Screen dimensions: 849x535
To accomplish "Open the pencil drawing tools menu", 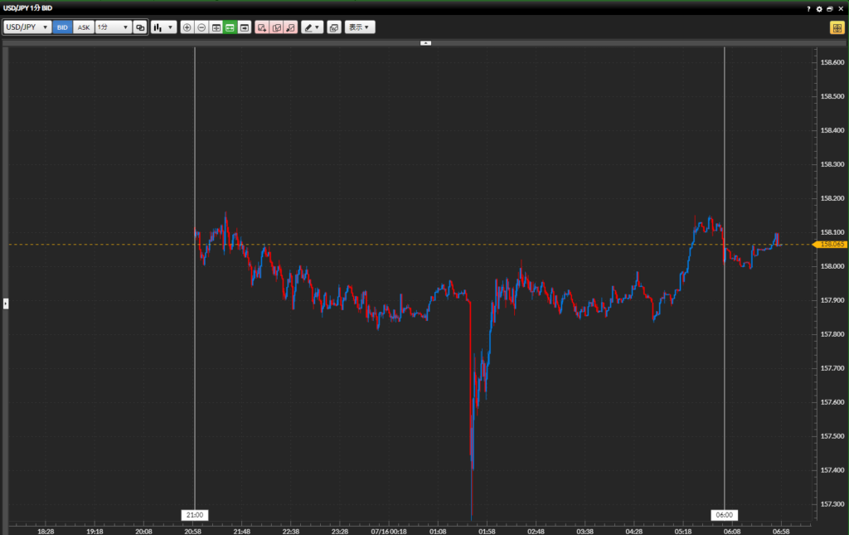I will [x=312, y=27].
